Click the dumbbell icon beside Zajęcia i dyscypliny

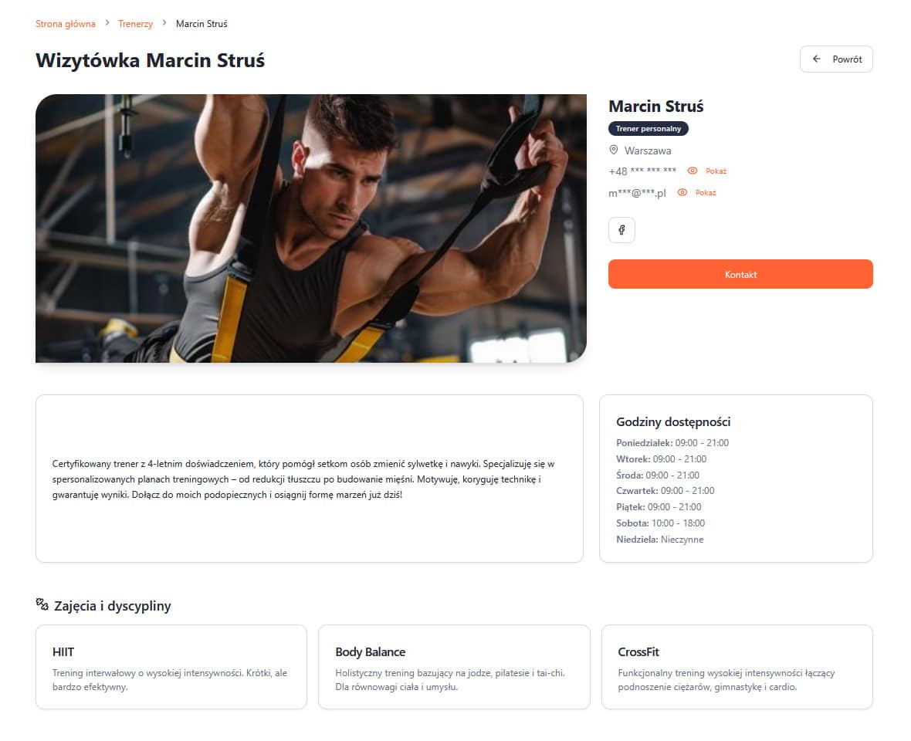tap(42, 604)
